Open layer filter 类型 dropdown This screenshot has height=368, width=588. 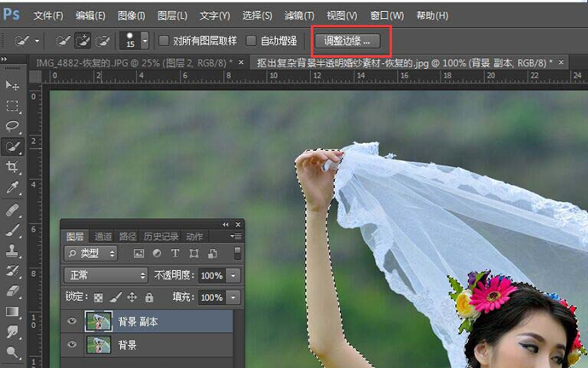[90, 254]
